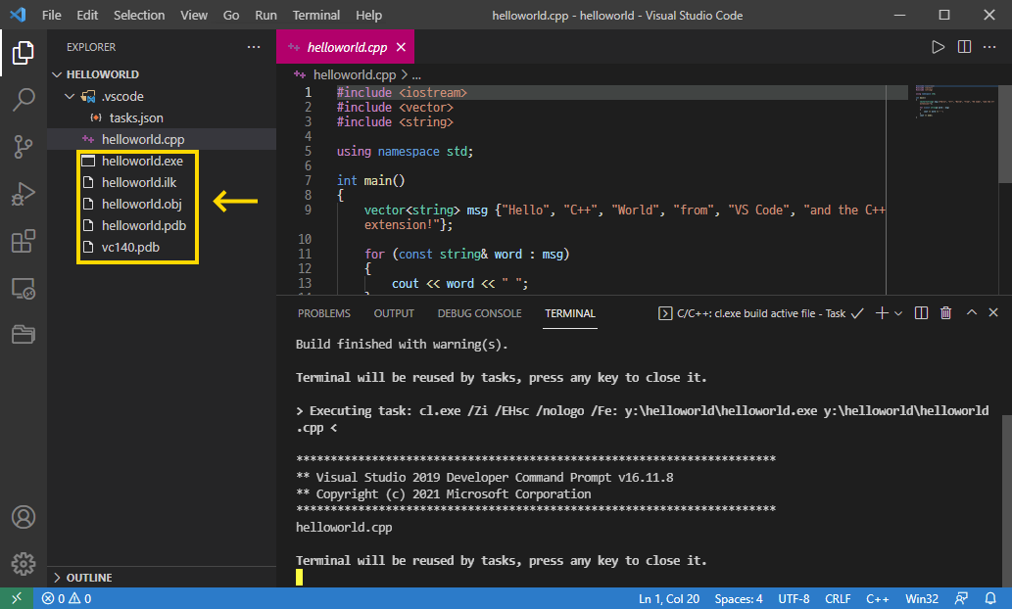Select vc140.pdb in the explorer
This screenshot has height=609, width=1012.
coord(162,247)
